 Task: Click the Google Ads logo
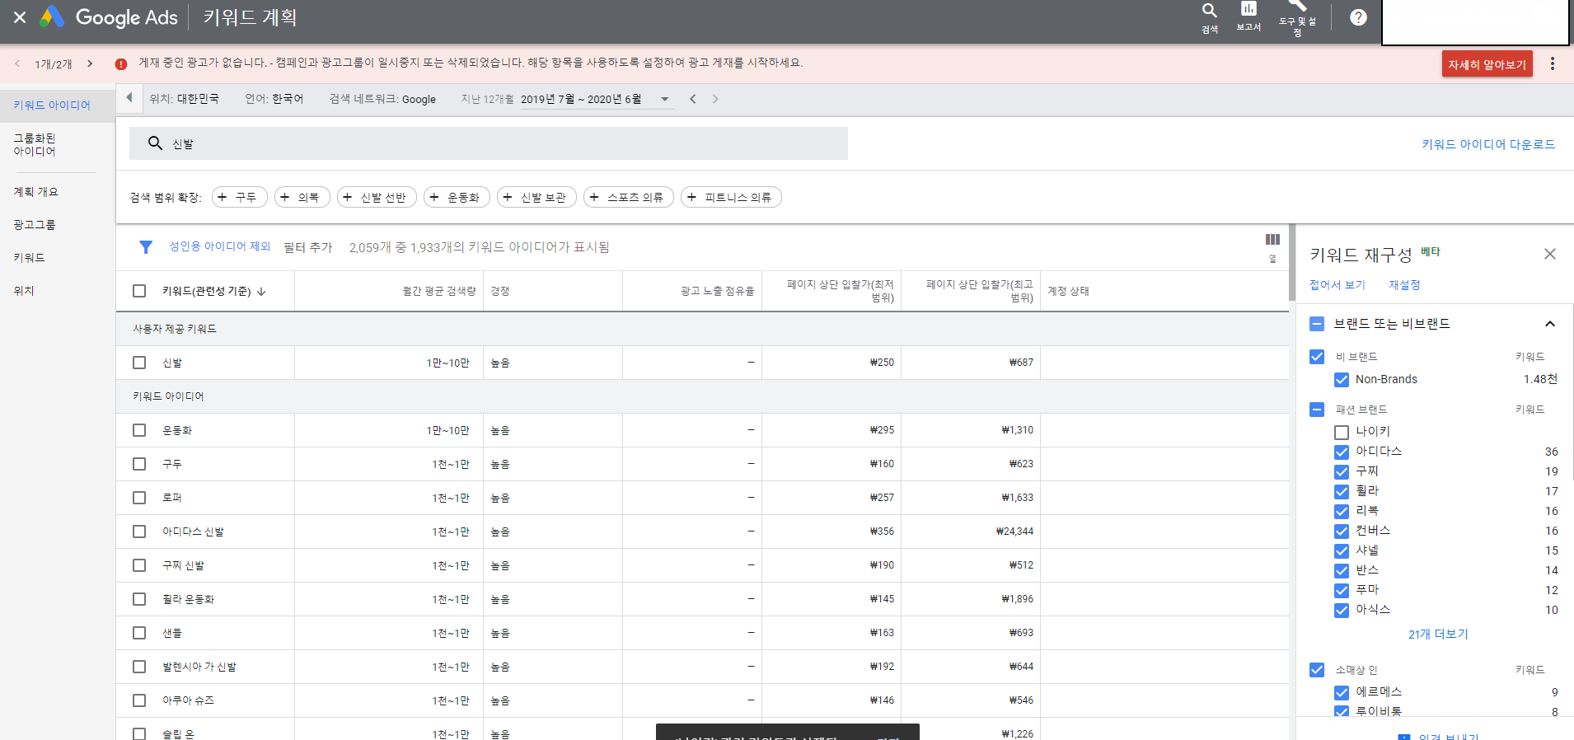[x=109, y=17]
